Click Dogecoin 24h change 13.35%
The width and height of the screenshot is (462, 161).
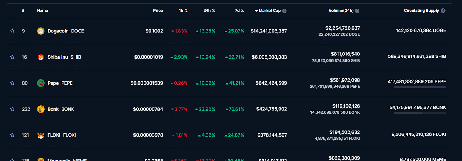click(x=205, y=31)
